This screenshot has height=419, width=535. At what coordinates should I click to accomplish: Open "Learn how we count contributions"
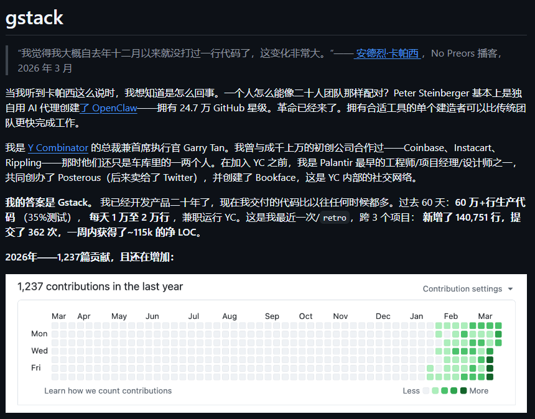108,390
